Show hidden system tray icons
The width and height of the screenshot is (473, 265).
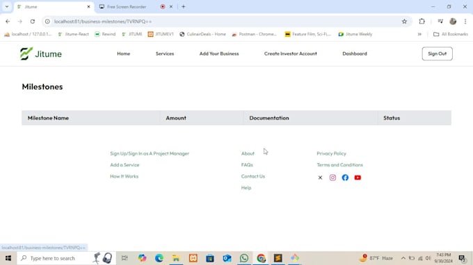coord(403,258)
